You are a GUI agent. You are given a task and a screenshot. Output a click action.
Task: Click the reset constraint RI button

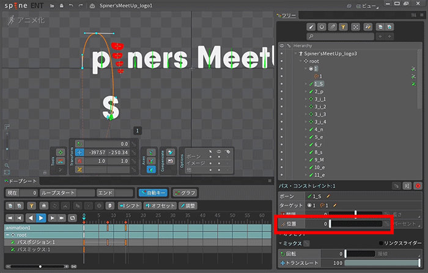coord(407,186)
